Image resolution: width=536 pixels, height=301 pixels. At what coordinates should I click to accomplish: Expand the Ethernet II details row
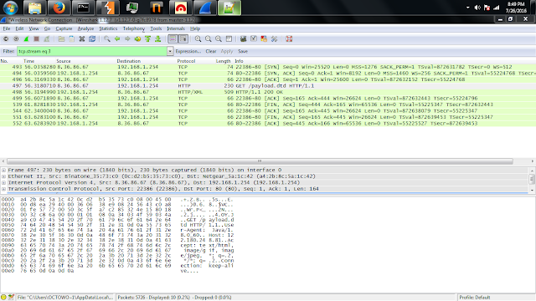(3, 176)
